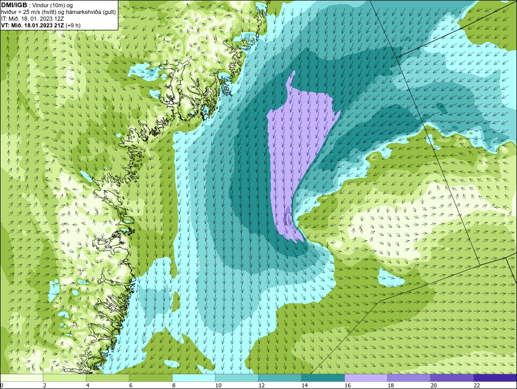Click the 4–6 m/s green legend swatch

coord(108,378)
